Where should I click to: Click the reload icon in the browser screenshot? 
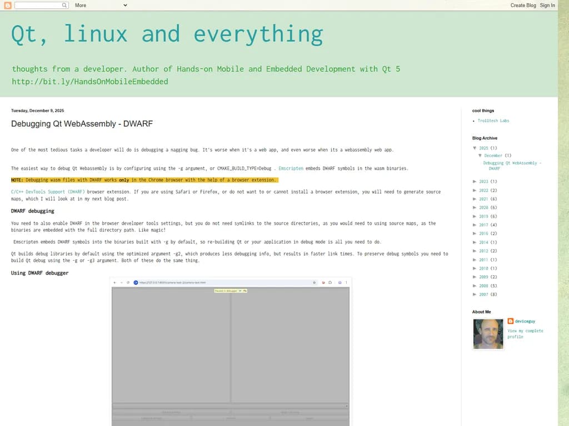(128, 282)
